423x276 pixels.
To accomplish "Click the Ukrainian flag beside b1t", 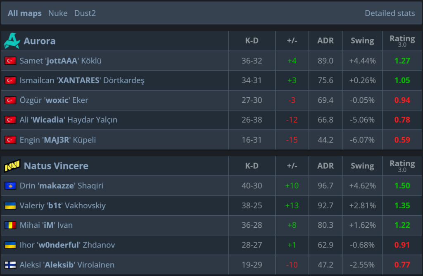I will (10, 205).
